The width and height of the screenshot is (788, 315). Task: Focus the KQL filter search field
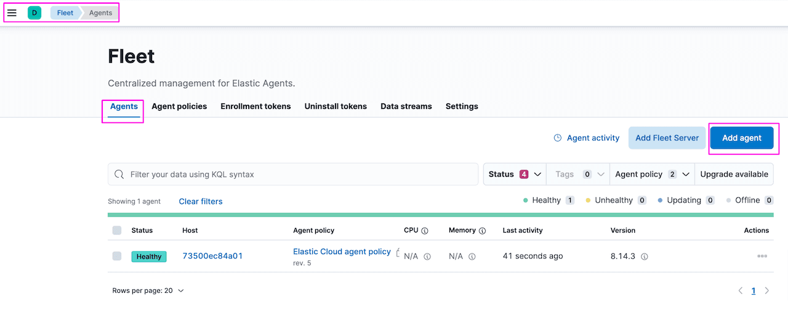pos(302,174)
